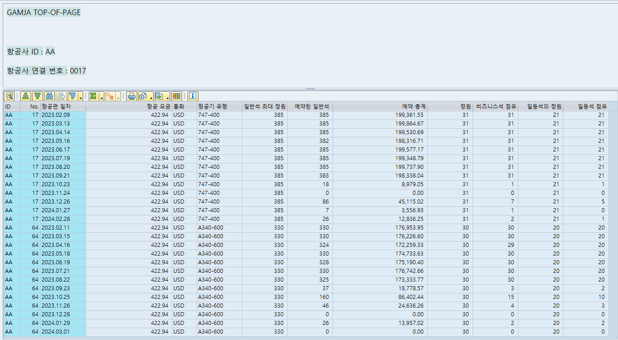This screenshot has height=340, width=618.
Task: Click aircraft type in the 2023.06.17 row
Action: pos(220,150)
